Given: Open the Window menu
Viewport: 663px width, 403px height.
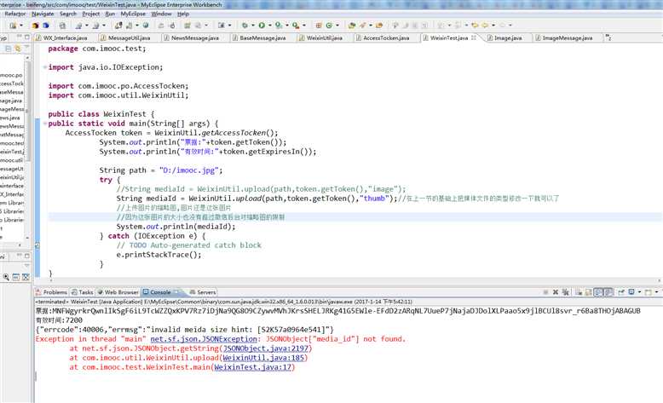Looking at the screenshot, I should click(162, 14).
